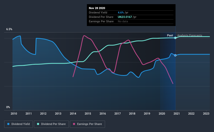Click the 2014 x-axis label
Viewport: 214px width, 132px height.
[73, 114]
